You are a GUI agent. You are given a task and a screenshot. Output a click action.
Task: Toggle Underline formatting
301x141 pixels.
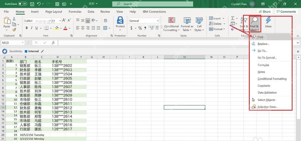(36, 28)
